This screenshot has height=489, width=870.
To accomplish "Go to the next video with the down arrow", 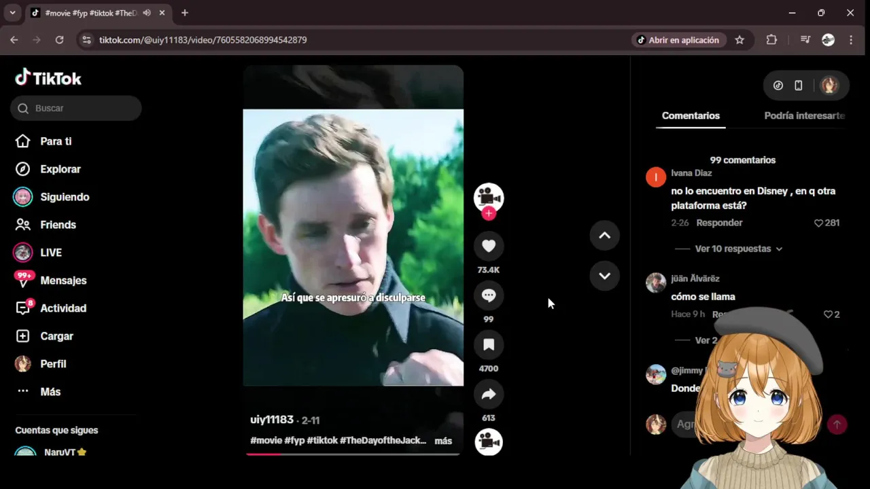I will tap(604, 276).
